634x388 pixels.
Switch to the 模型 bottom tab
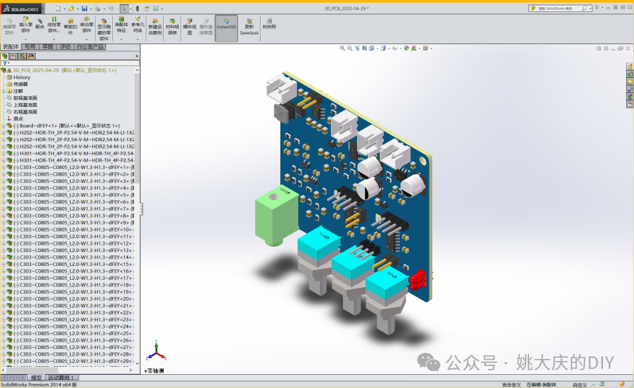coord(36,377)
